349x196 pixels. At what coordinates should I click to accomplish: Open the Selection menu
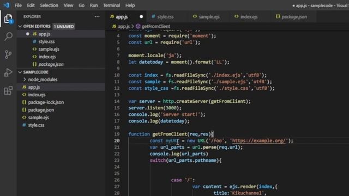[49, 5]
